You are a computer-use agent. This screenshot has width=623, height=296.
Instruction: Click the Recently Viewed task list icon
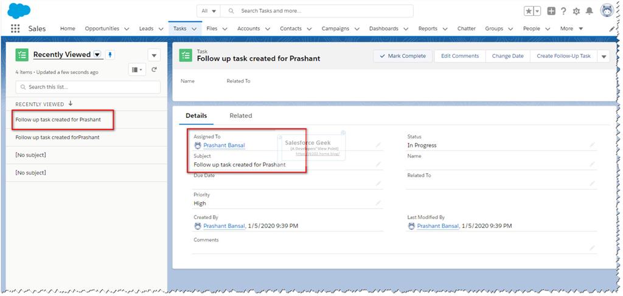pos(22,55)
